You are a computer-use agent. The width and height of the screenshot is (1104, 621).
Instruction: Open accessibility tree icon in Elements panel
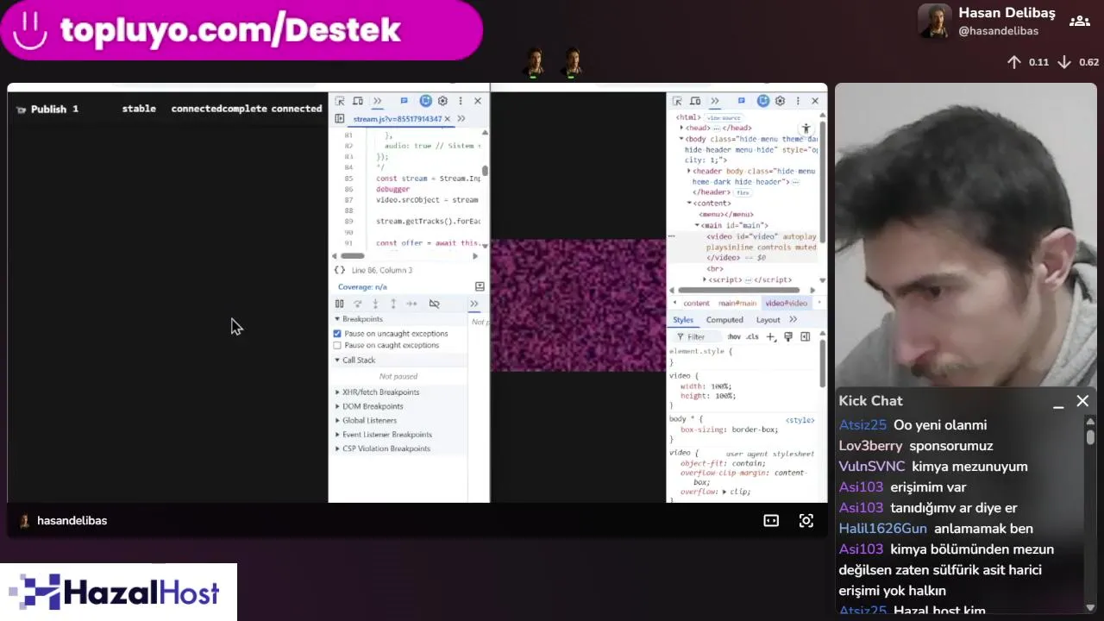click(806, 129)
